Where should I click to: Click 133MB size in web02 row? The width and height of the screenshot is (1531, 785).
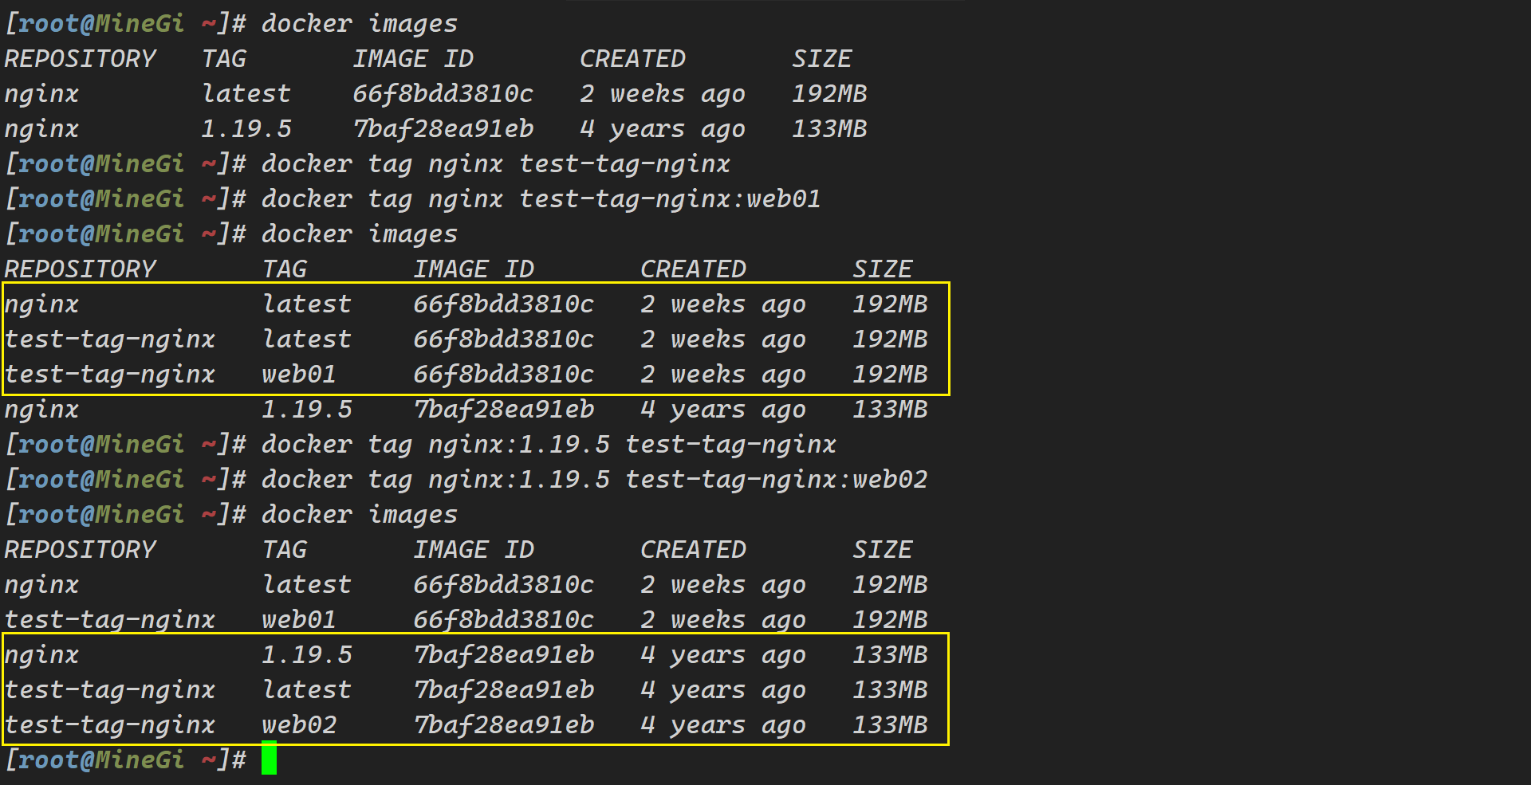click(890, 725)
